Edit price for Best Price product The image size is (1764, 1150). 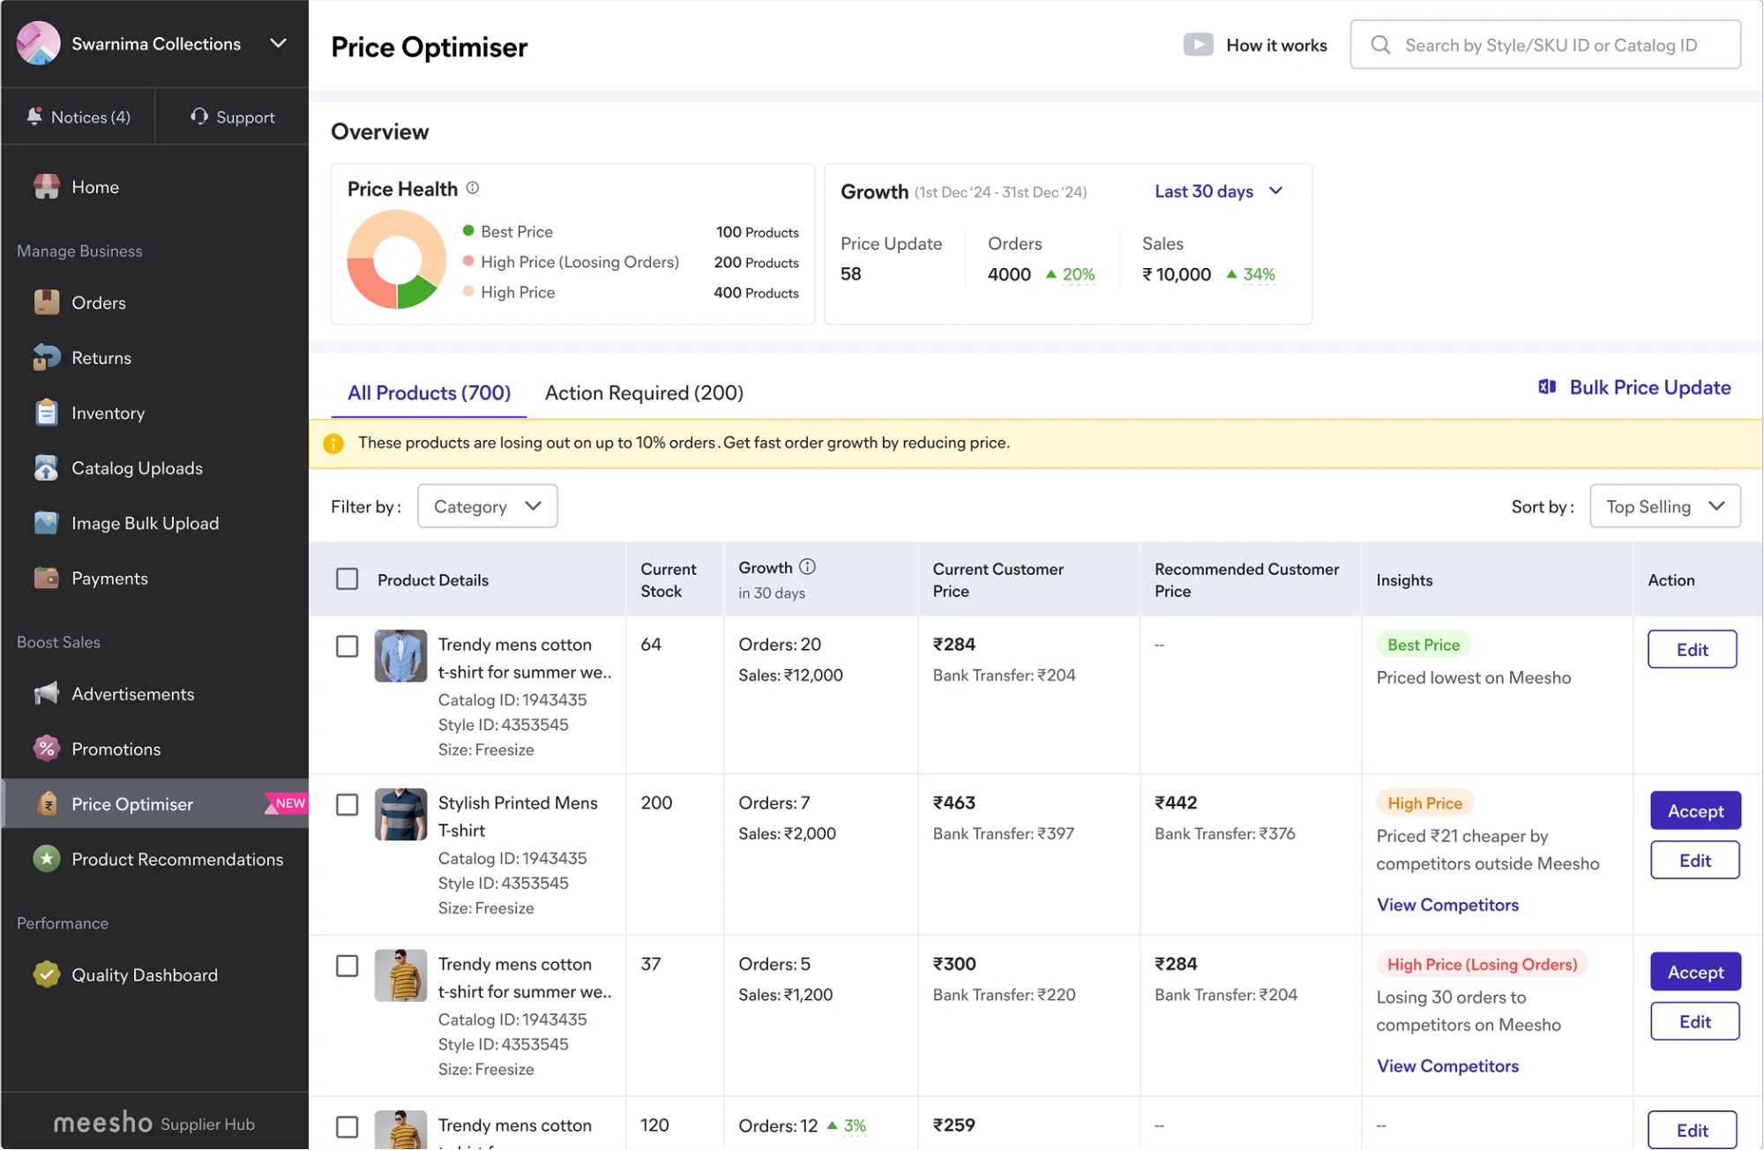1692,650
